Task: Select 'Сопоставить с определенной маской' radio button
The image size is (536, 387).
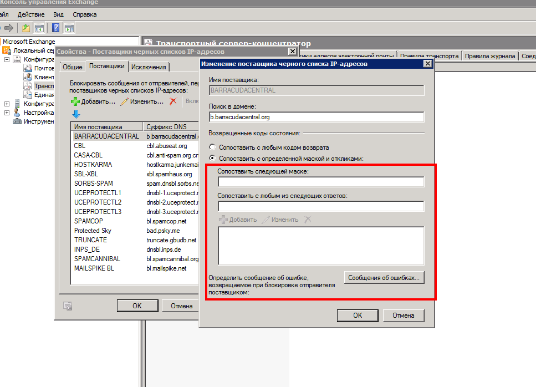Action: tap(212, 159)
